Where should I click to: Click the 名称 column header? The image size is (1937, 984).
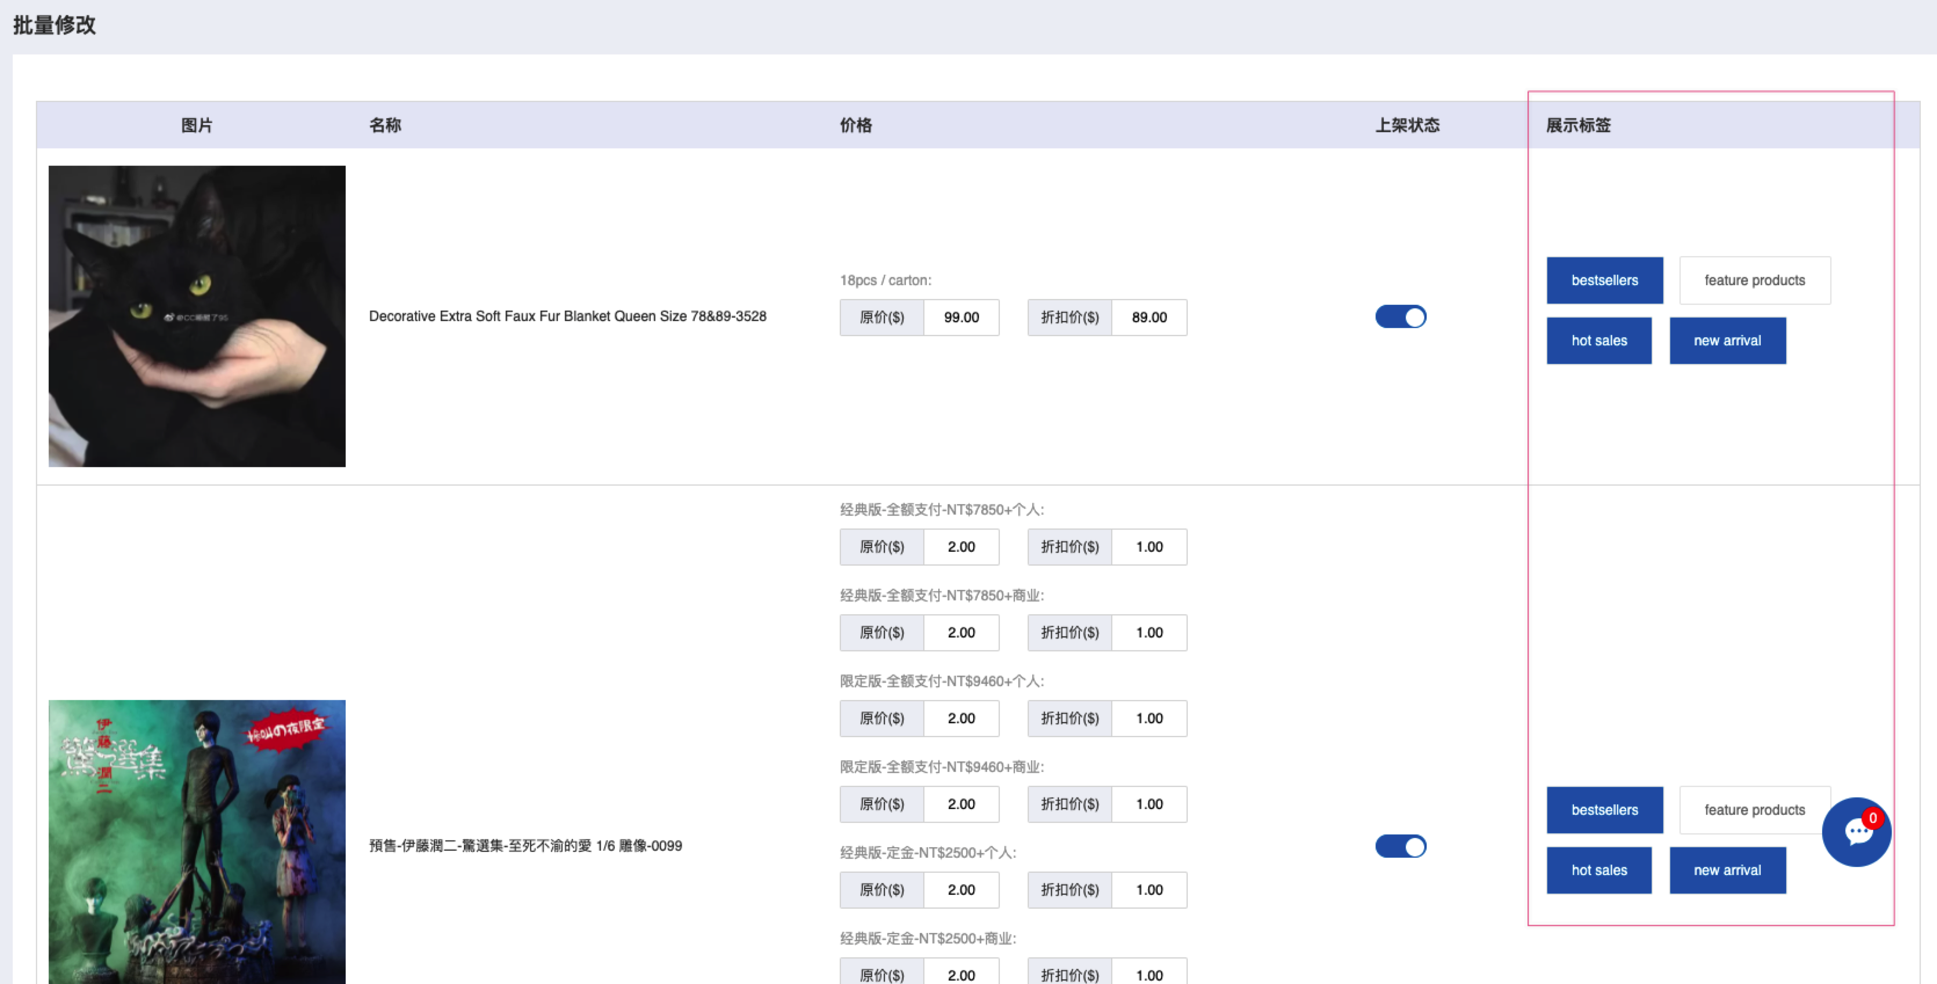385,125
